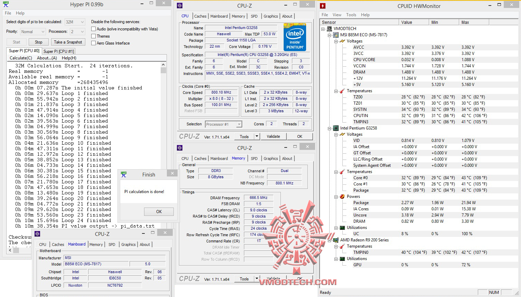The image size is (521, 297).
Task: Click title icon of CPU-Z mainboard window
Action: click(37, 234)
